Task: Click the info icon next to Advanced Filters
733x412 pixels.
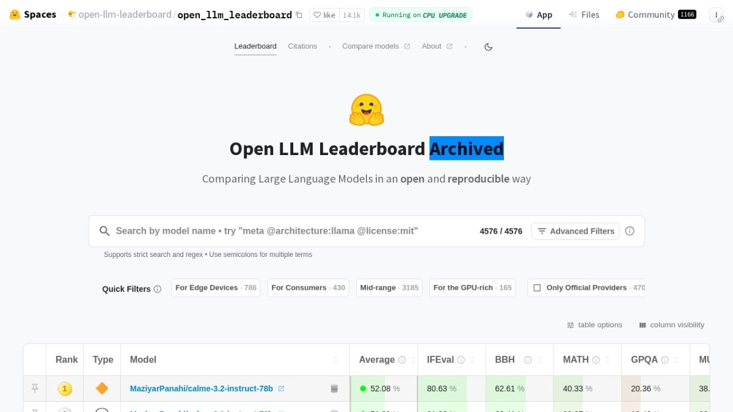Action: point(630,231)
